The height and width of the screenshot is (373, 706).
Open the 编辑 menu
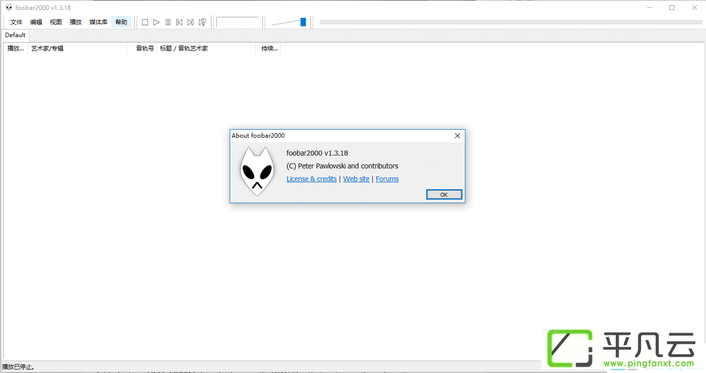pyautogui.click(x=36, y=22)
